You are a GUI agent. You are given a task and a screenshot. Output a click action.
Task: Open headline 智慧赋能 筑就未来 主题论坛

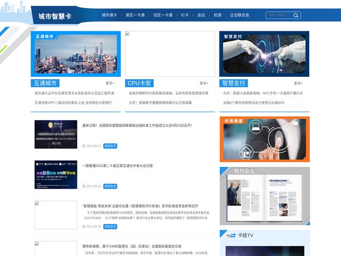(140, 206)
